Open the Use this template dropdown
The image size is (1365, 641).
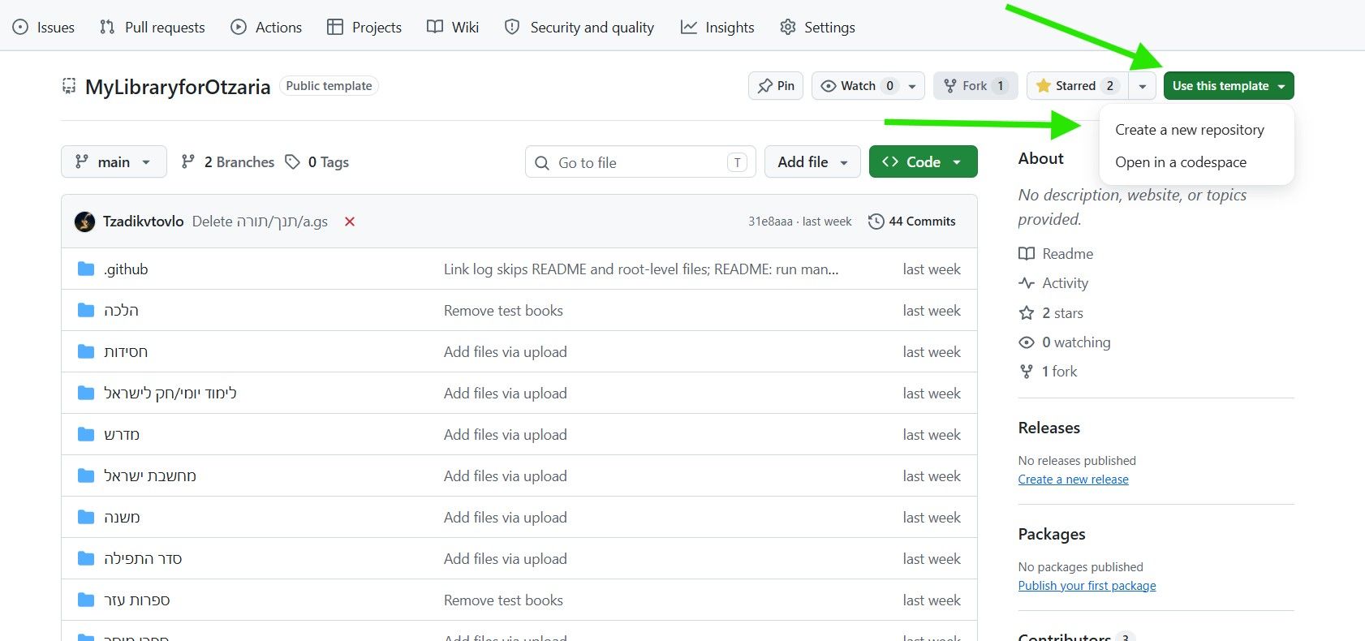coord(1229,86)
